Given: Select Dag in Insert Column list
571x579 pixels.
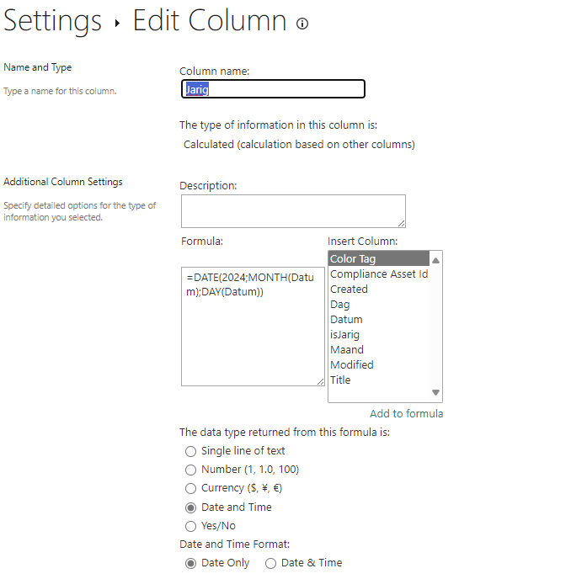Looking at the screenshot, I should tap(339, 305).
